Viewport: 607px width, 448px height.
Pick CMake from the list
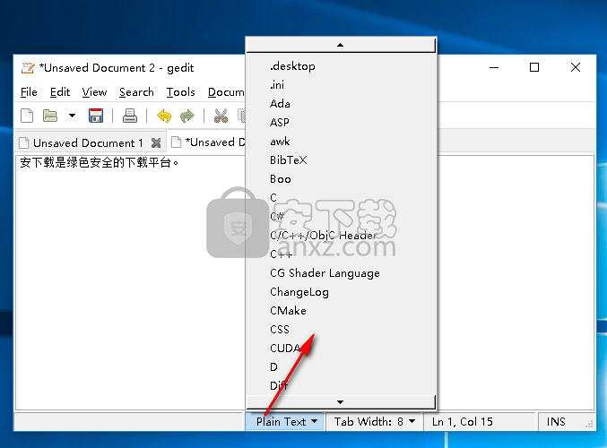tap(341, 310)
